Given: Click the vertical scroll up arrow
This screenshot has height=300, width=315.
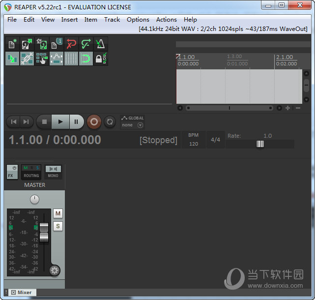Looking at the screenshot, I should tap(306, 73).
